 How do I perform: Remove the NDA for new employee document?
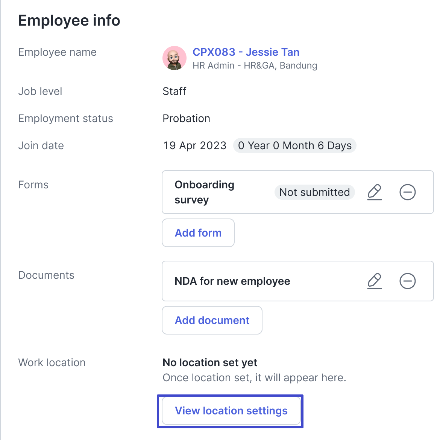407,281
